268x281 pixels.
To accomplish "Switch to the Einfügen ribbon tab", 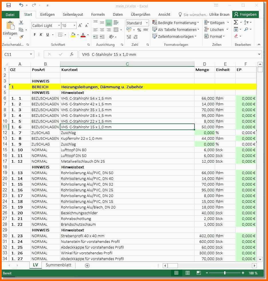I will pyautogui.click(x=47, y=15).
